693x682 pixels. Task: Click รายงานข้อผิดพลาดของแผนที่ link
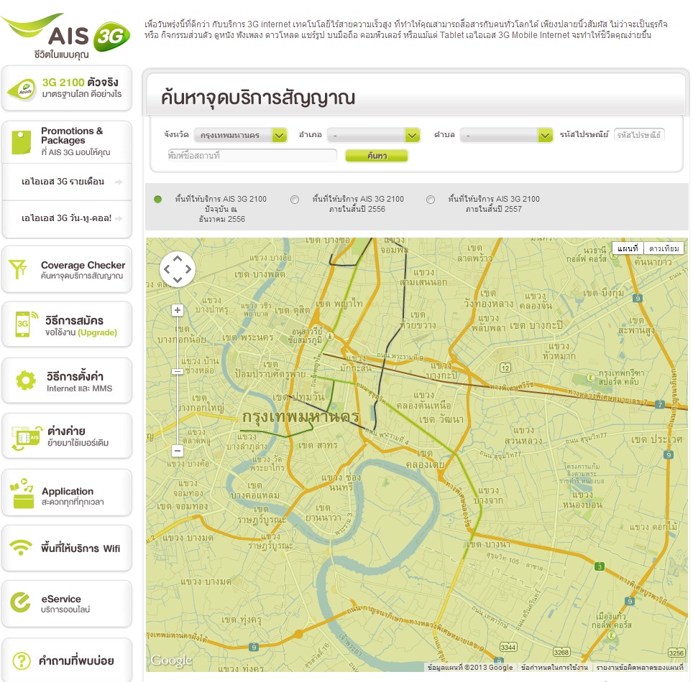click(x=640, y=668)
